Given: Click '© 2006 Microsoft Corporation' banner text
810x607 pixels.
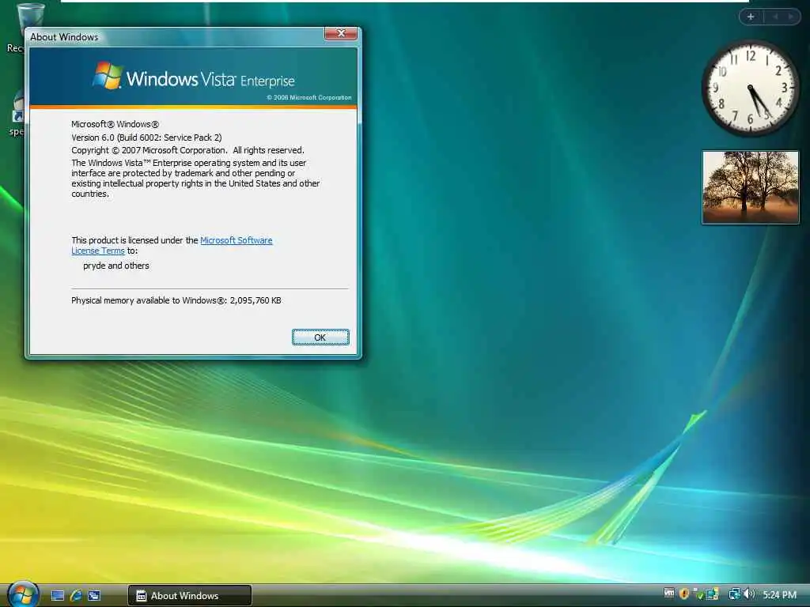Looking at the screenshot, I should click(x=309, y=97).
